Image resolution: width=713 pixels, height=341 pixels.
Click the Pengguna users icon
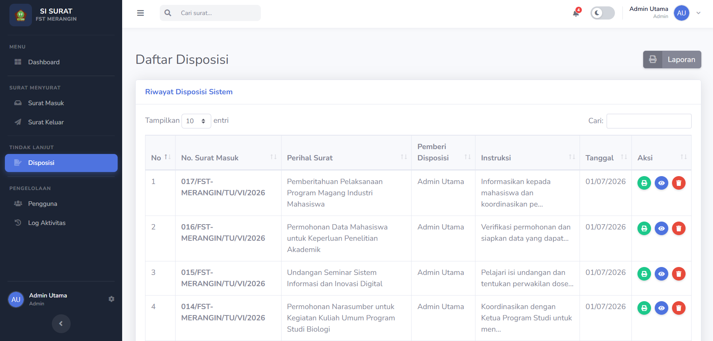pos(18,204)
